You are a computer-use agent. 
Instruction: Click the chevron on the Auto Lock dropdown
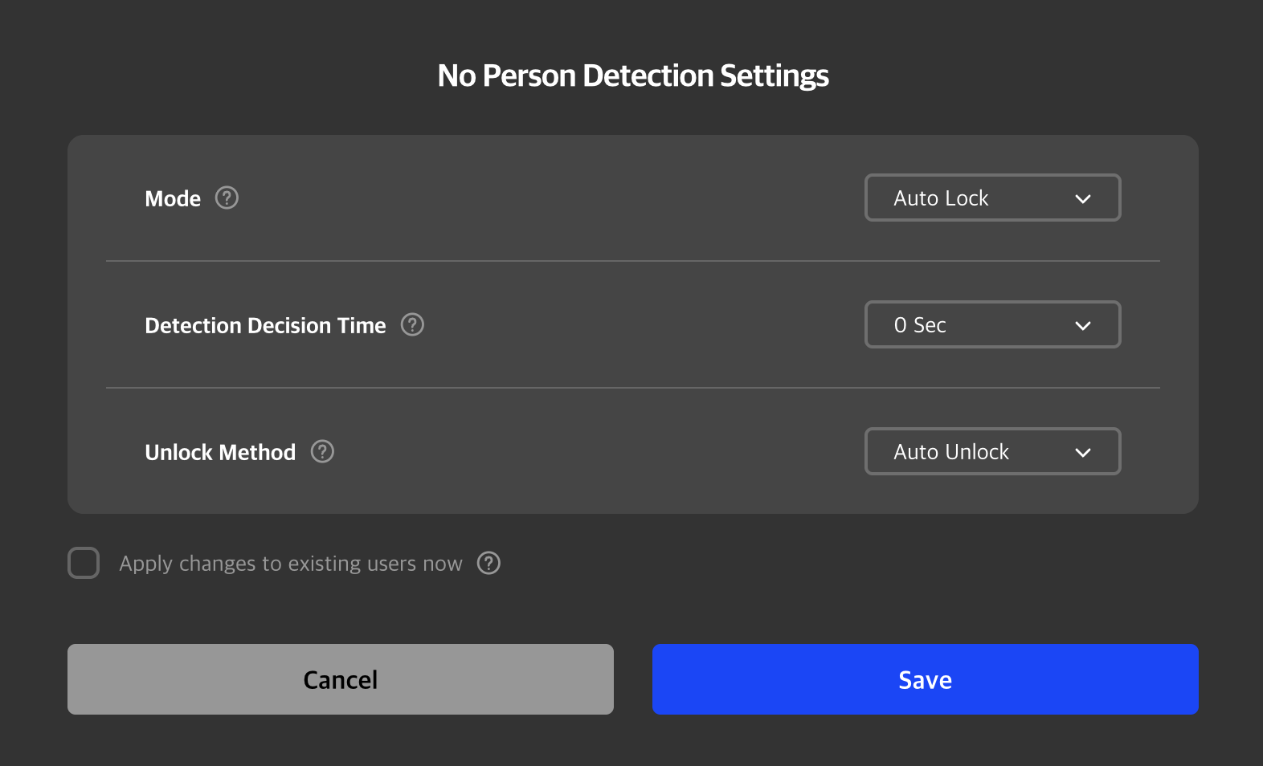click(x=1083, y=198)
